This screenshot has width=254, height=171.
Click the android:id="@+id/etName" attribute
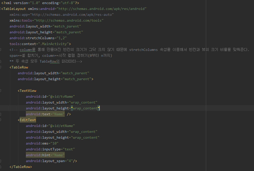50,126
